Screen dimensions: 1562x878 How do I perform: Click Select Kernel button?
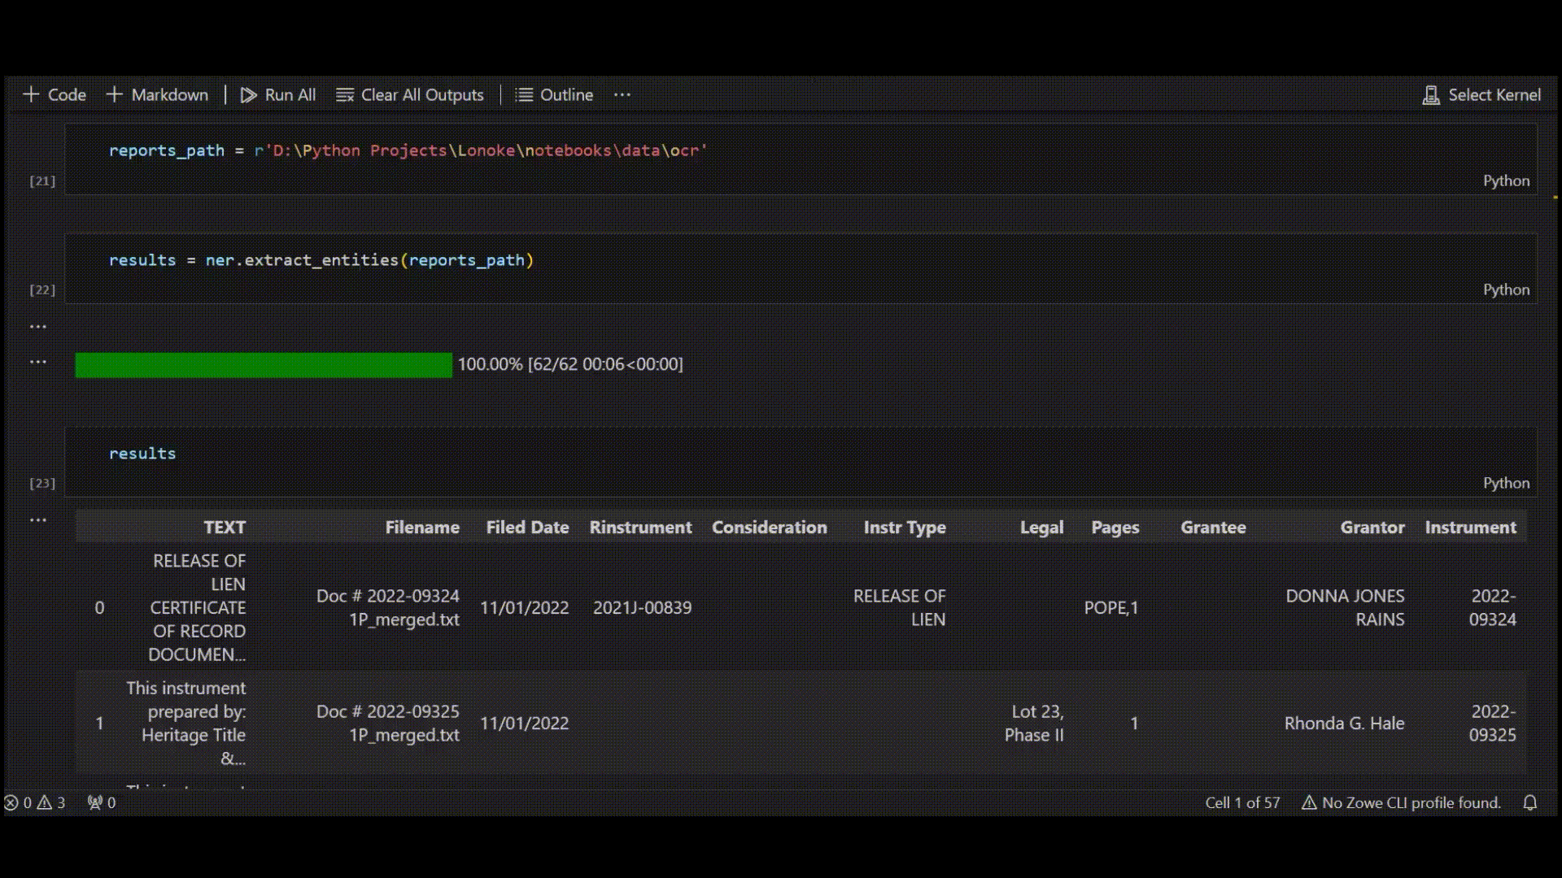pyautogui.click(x=1481, y=95)
